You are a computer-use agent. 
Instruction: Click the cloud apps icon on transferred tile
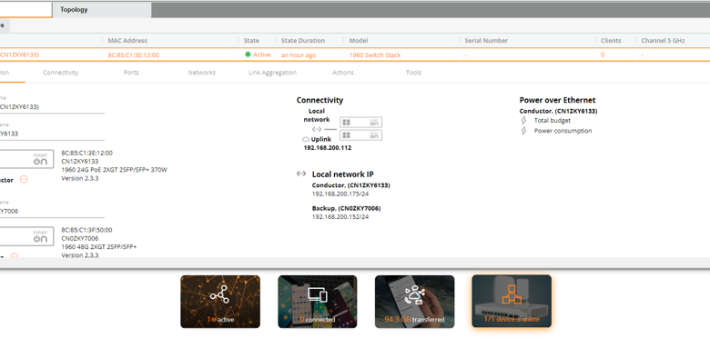click(x=414, y=295)
